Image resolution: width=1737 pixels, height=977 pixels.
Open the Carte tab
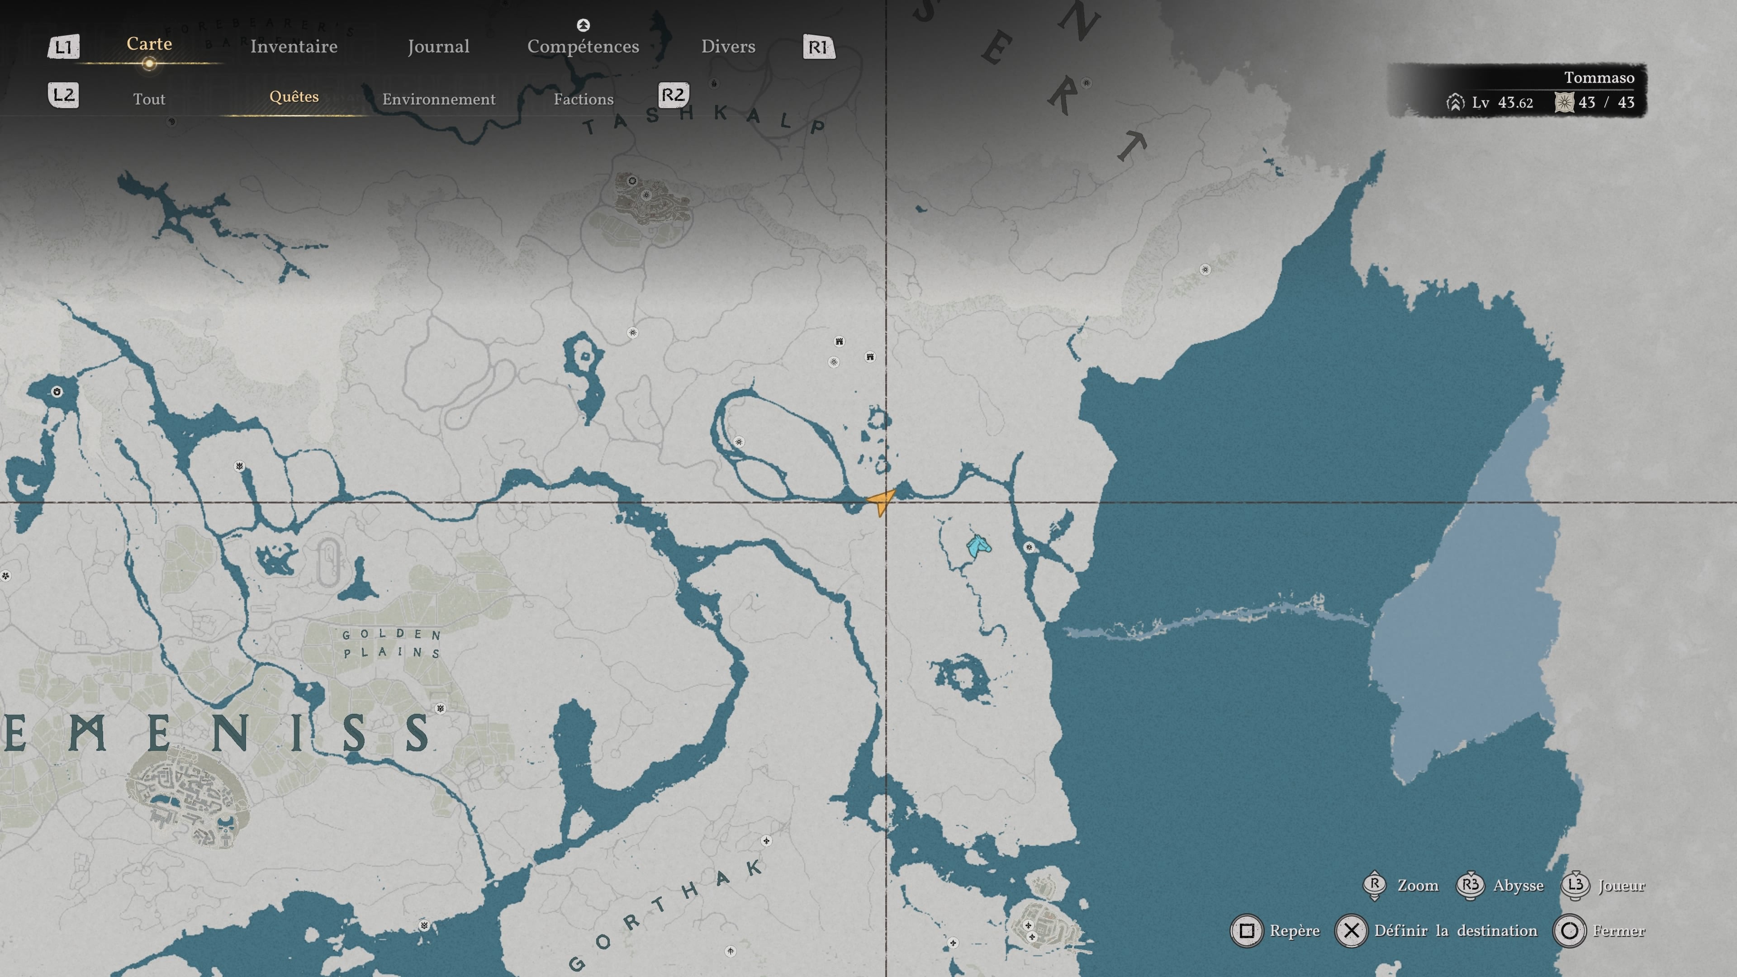149,44
